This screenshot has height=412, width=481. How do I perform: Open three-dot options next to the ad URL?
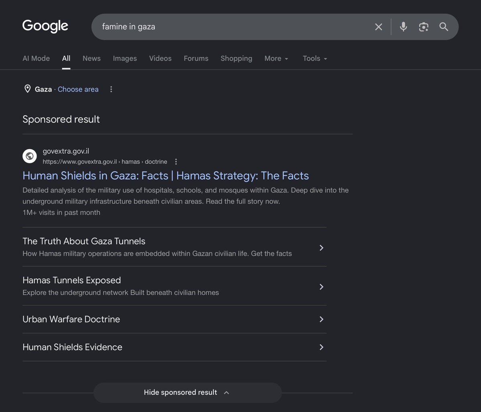pyautogui.click(x=176, y=162)
